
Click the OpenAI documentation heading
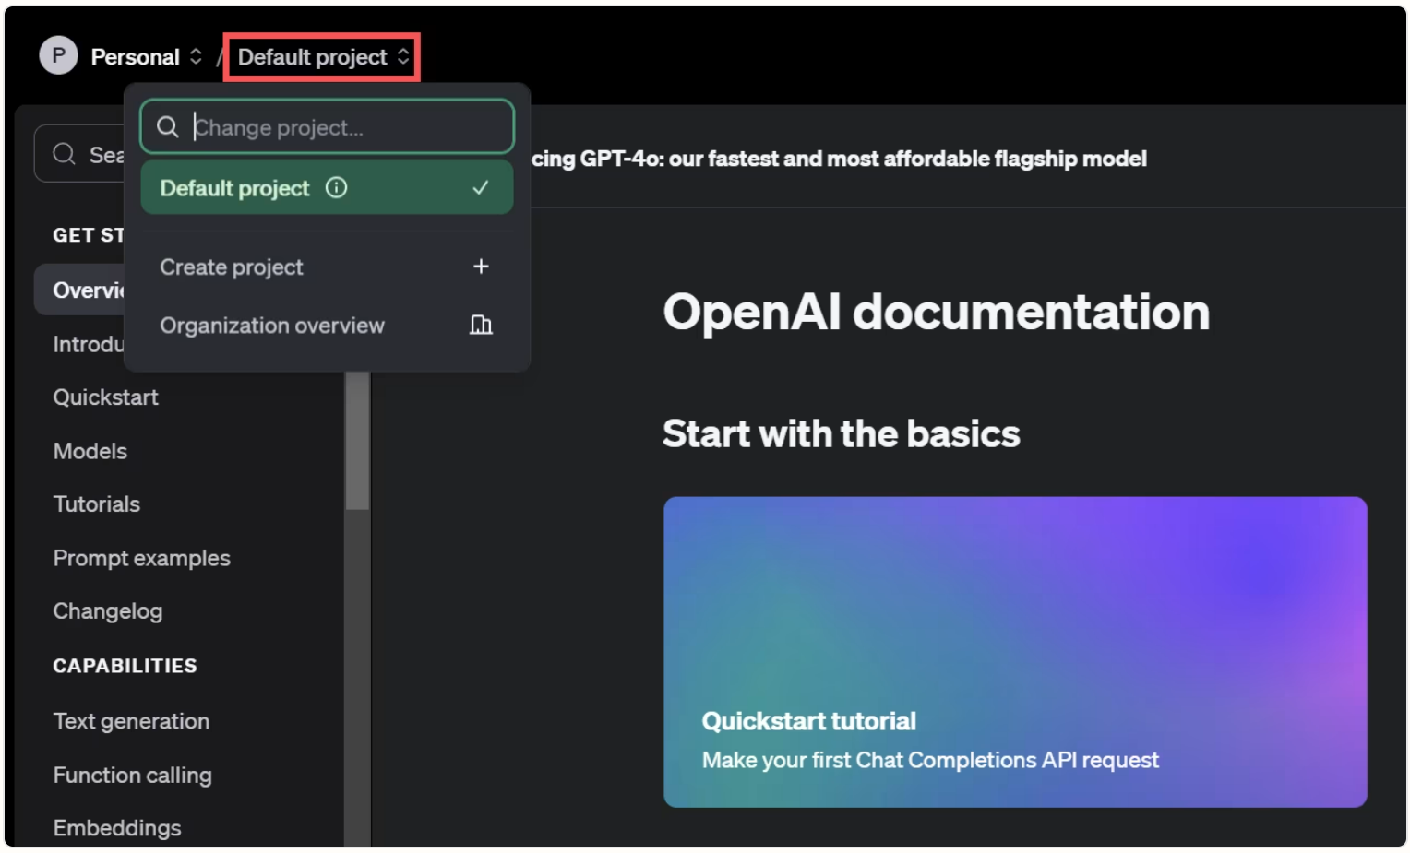[x=936, y=312]
